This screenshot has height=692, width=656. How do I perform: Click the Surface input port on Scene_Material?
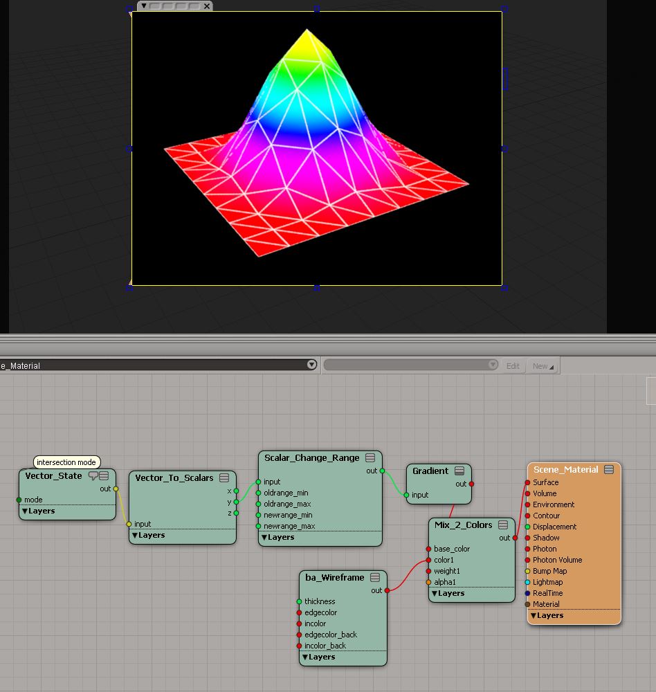click(527, 483)
